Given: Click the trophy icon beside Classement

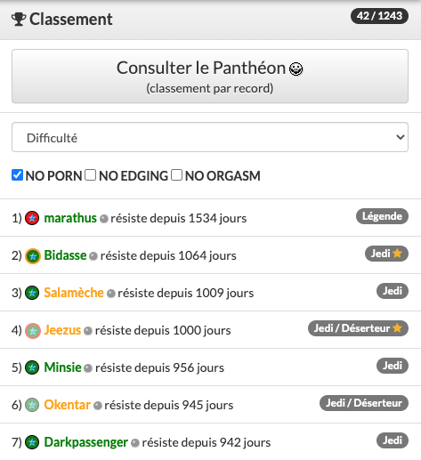Looking at the screenshot, I should (19, 20).
